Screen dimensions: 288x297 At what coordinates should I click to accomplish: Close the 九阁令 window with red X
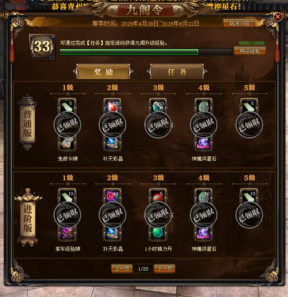point(278,17)
